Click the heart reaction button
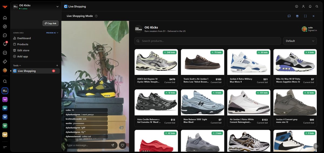The height and width of the screenshot is (153, 324). (123, 145)
